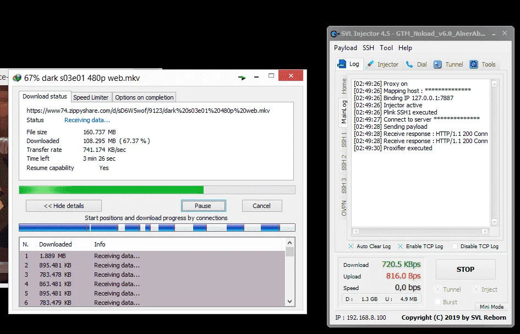520x334 pixels.
Task: Select the MainLog vertical tab
Action: pyautogui.click(x=344, y=112)
